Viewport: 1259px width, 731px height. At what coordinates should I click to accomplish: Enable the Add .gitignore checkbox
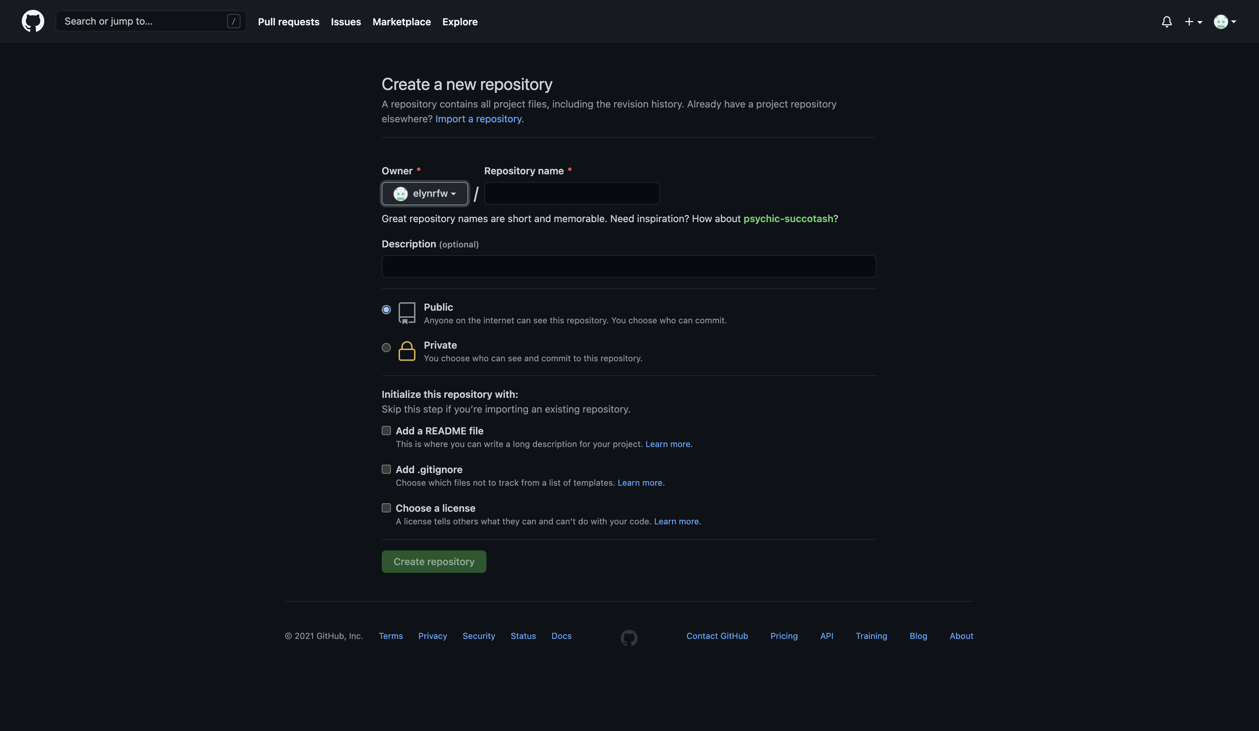coord(386,469)
